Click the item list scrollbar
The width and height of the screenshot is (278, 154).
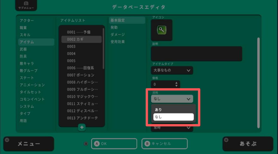[x=103, y=48]
